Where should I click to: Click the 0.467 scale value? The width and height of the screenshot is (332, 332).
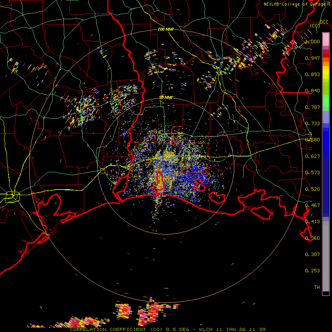point(312,205)
